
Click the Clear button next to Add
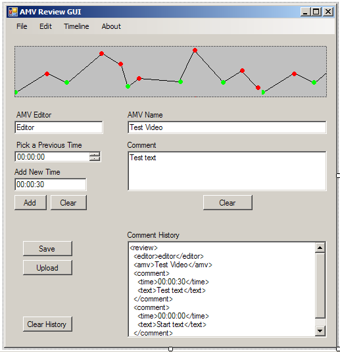click(x=68, y=203)
